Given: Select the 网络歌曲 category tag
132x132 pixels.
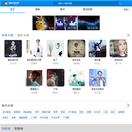Looking at the screenshot, I should point(27,112).
